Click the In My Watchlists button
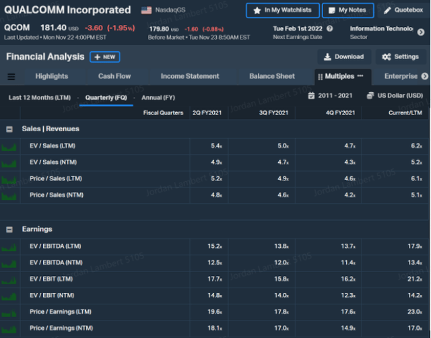Screen dimensions: 431x338 [x=283, y=11]
